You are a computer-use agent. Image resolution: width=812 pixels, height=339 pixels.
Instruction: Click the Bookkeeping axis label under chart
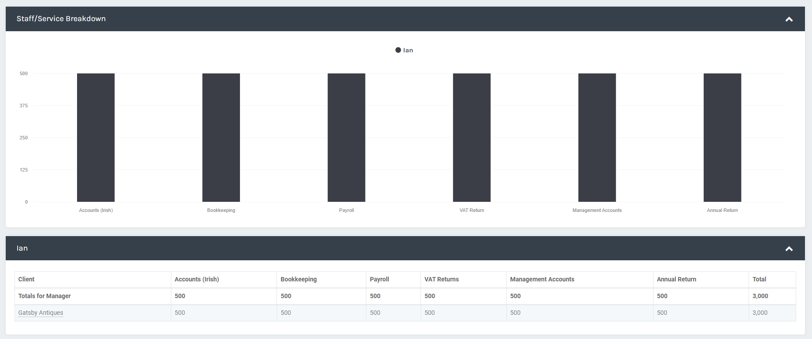click(221, 210)
